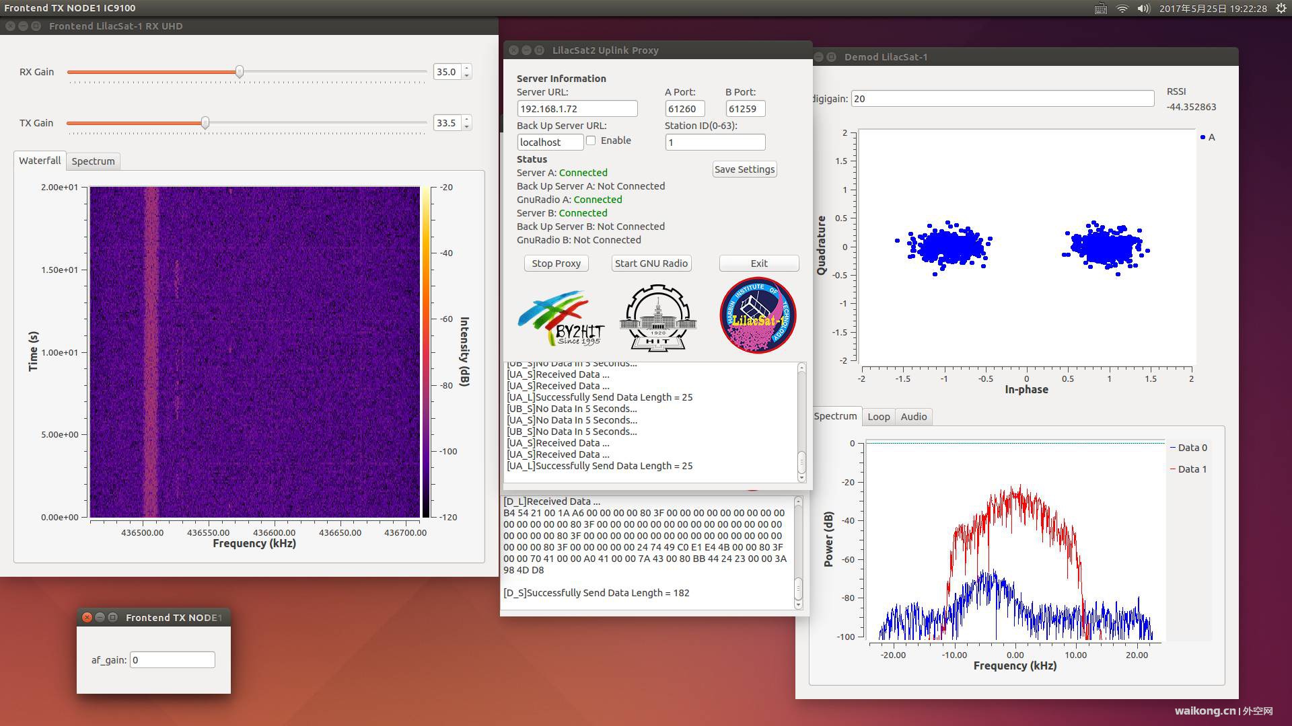Click the TX Gain slider handle
1292x726 pixels.
(205, 122)
